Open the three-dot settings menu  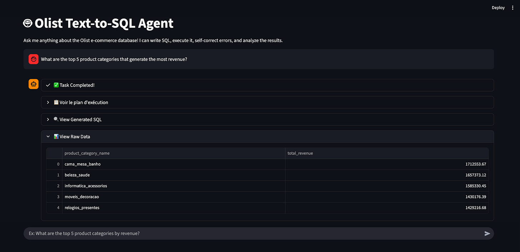[x=512, y=7]
